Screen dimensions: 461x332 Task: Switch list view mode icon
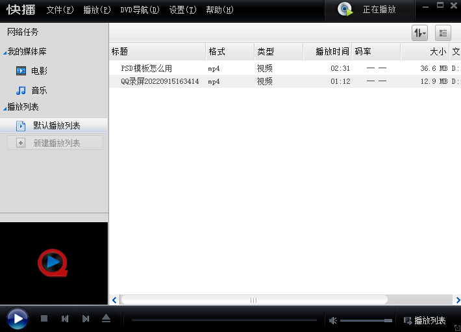[x=443, y=33]
